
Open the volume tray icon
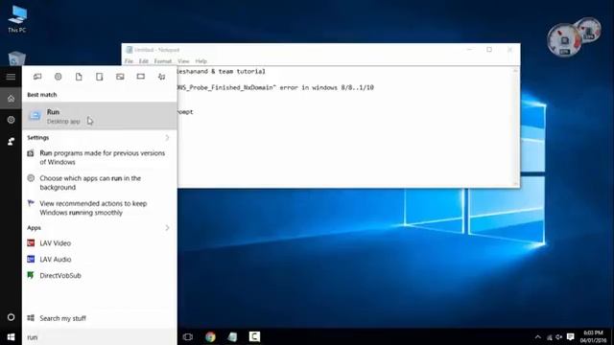tap(558, 337)
